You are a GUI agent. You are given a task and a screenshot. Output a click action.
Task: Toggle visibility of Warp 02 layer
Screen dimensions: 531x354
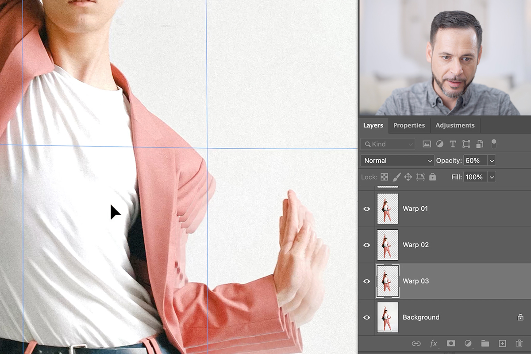366,245
